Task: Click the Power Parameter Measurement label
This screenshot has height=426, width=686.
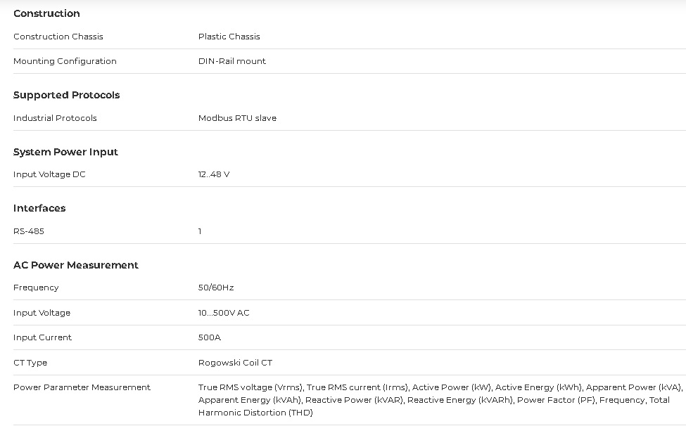Action: [x=82, y=387]
